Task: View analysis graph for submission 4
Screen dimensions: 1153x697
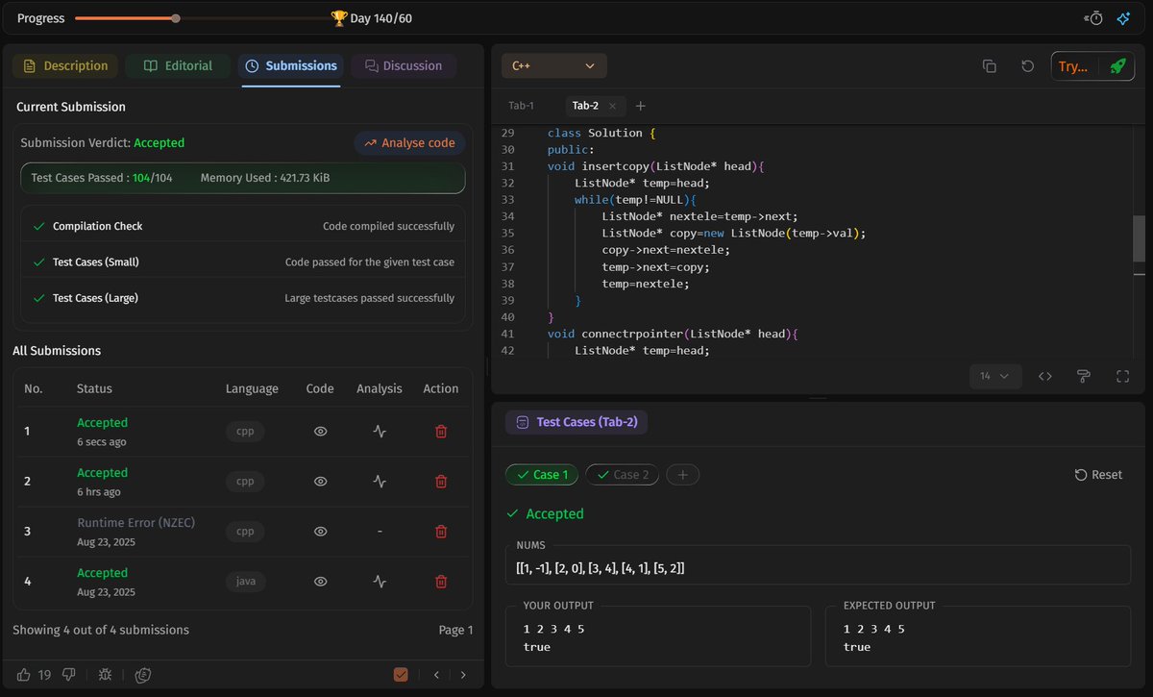Action: click(x=380, y=582)
